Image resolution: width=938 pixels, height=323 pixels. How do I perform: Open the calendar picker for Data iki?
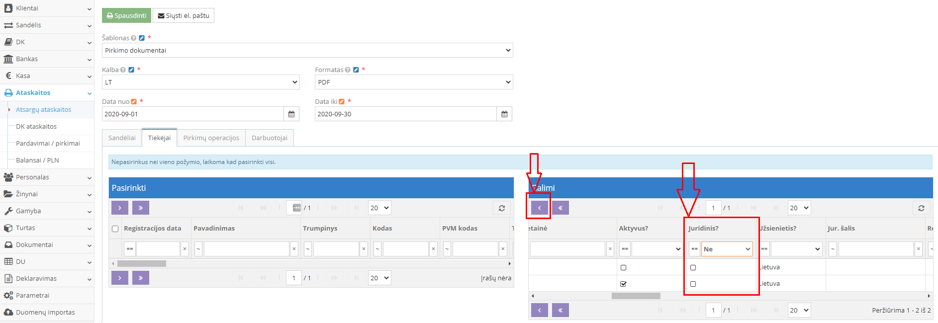click(504, 114)
